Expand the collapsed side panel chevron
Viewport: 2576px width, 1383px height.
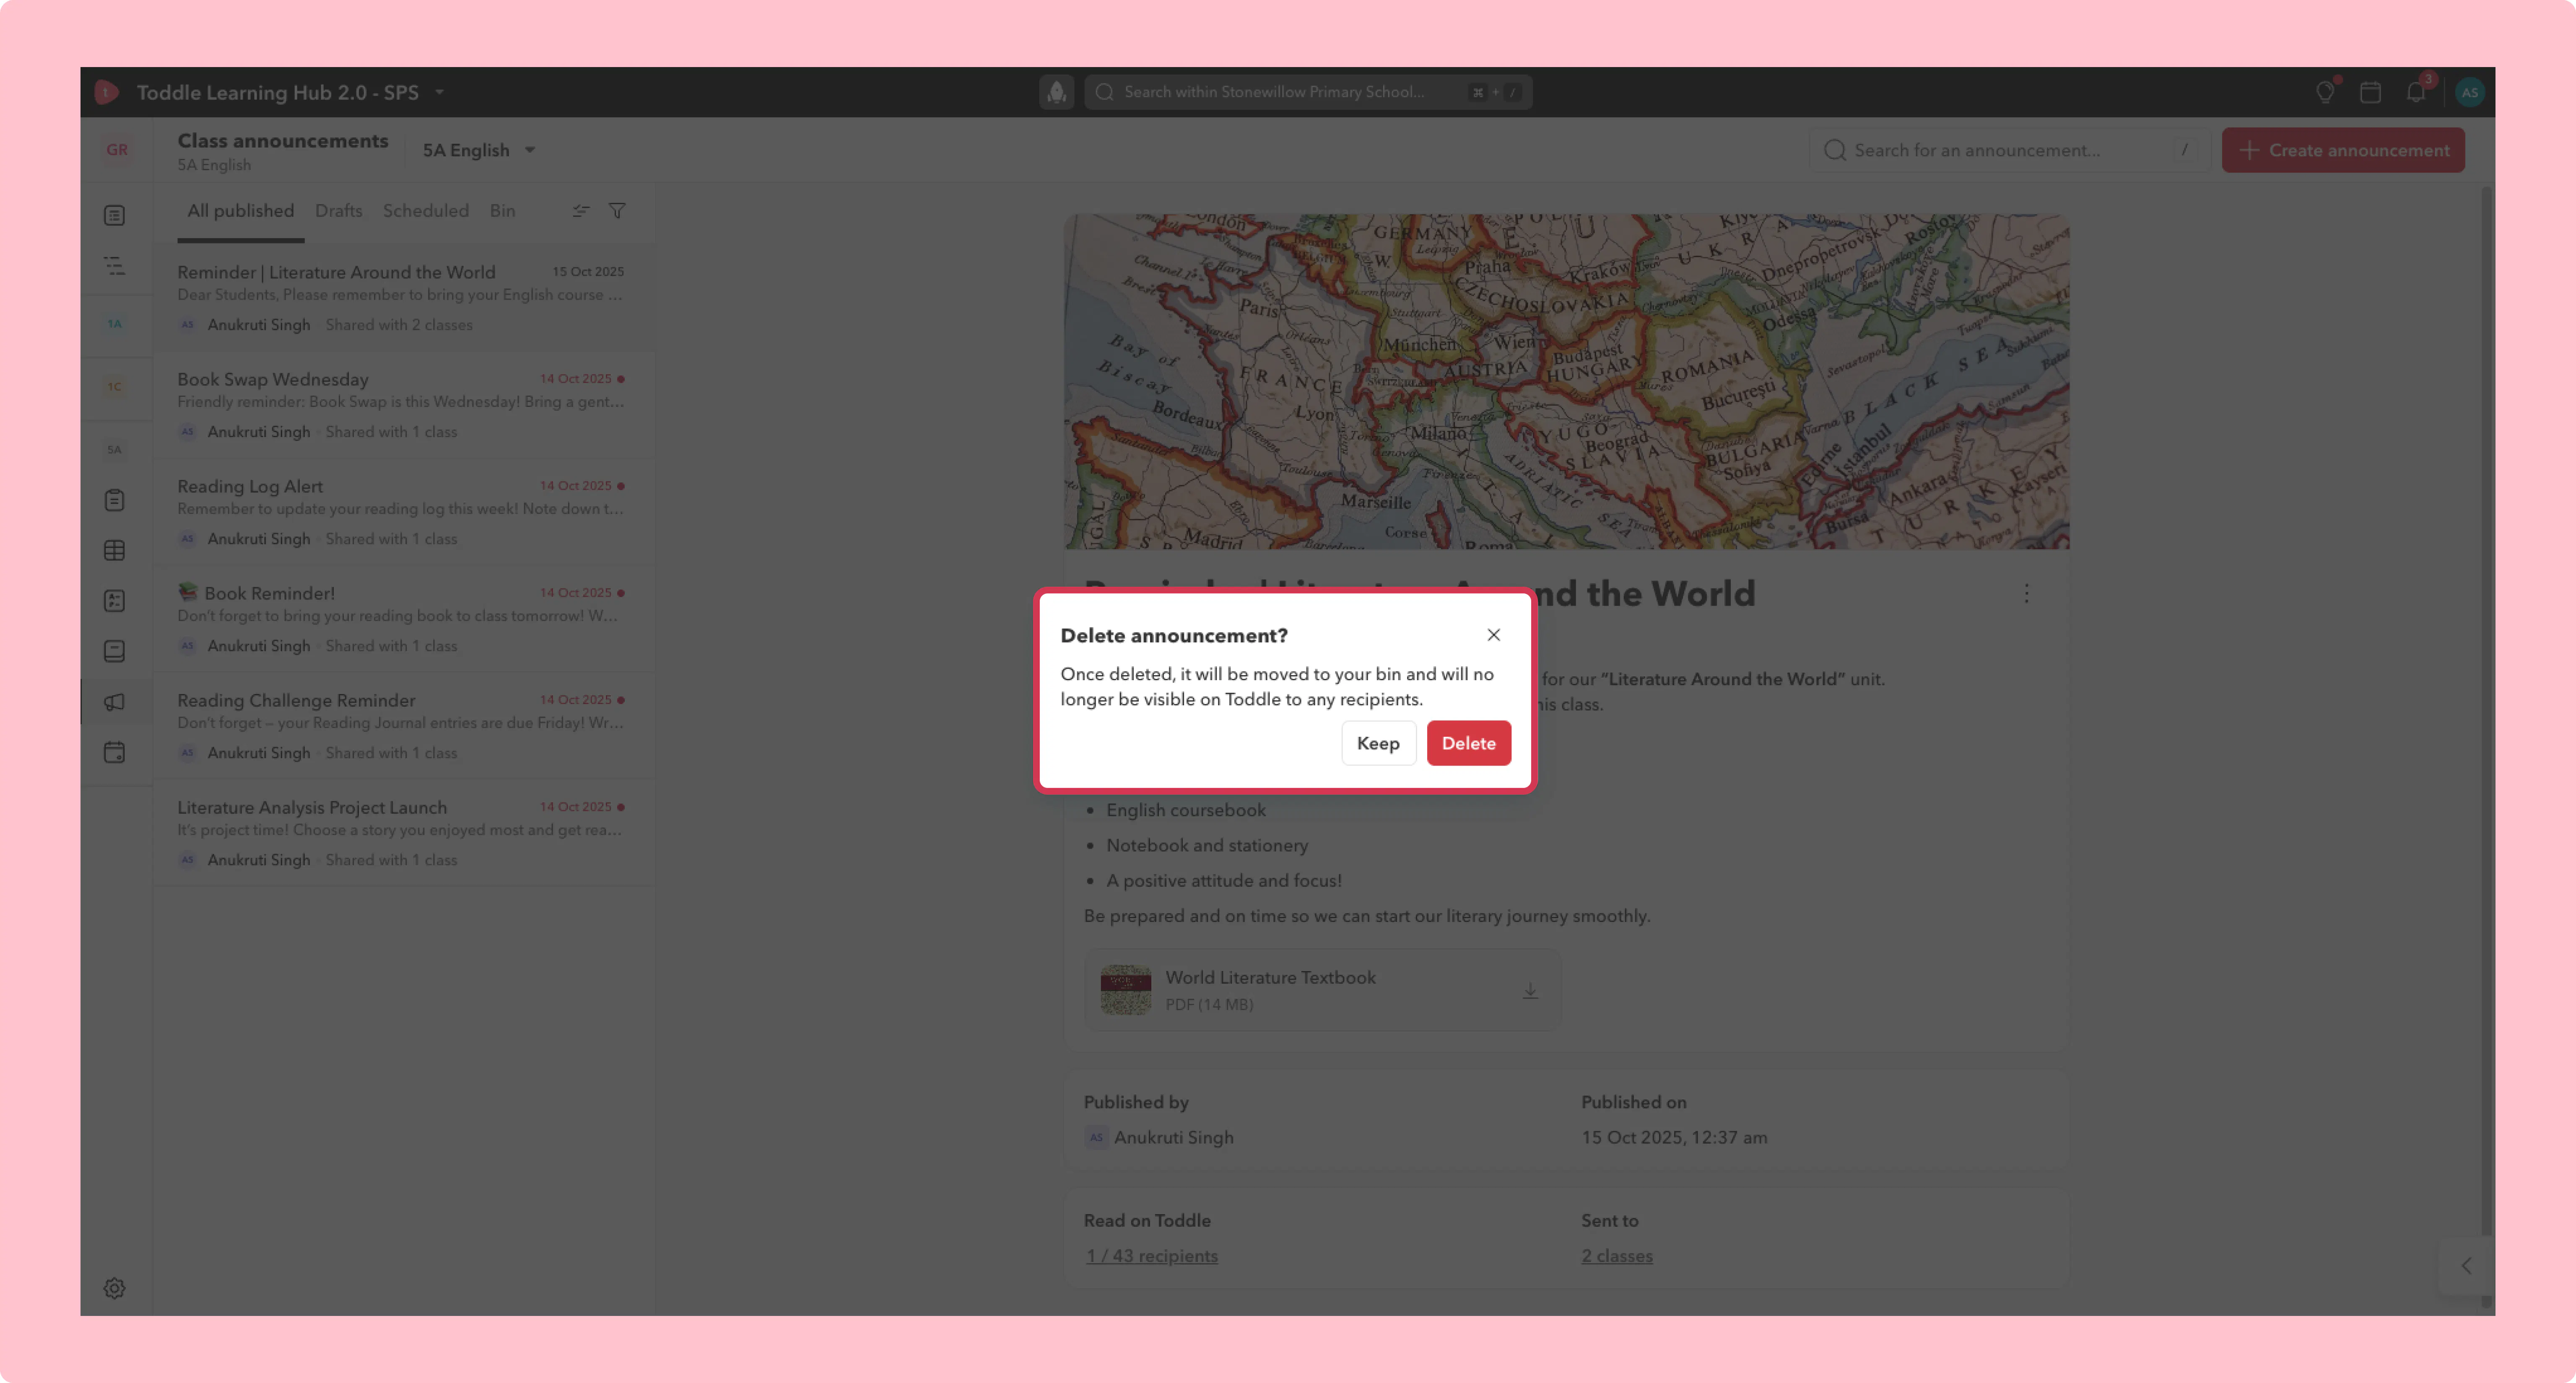(x=2466, y=1266)
